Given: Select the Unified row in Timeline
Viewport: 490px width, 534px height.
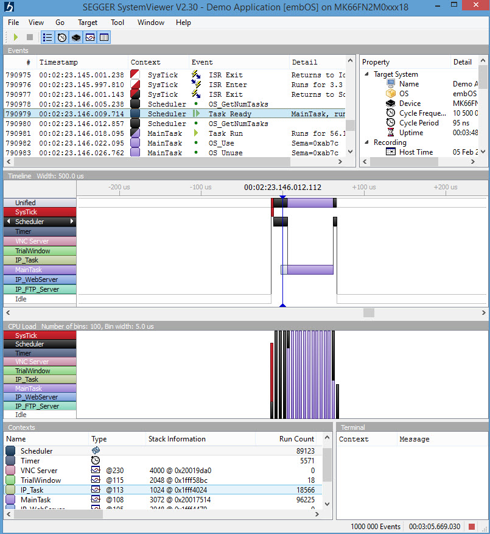Looking at the screenshot, I should [40, 203].
